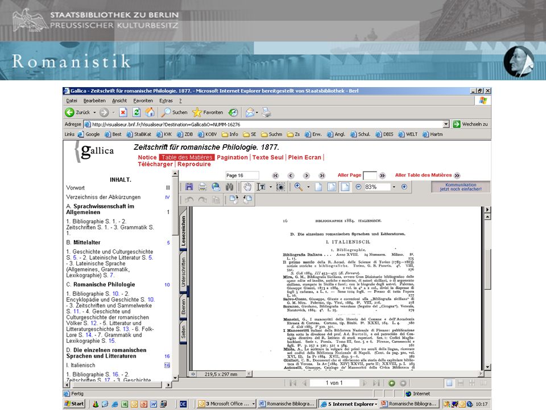The height and width of the screenshot is (410, 546).
Task: Open the Extras menu
Action: coord(166,101)
